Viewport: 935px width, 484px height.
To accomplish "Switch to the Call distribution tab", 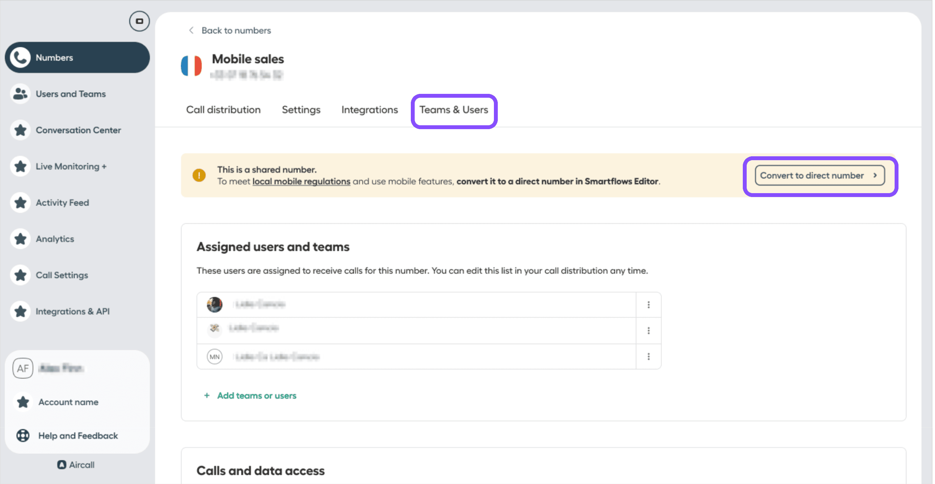I will [223, 110].
